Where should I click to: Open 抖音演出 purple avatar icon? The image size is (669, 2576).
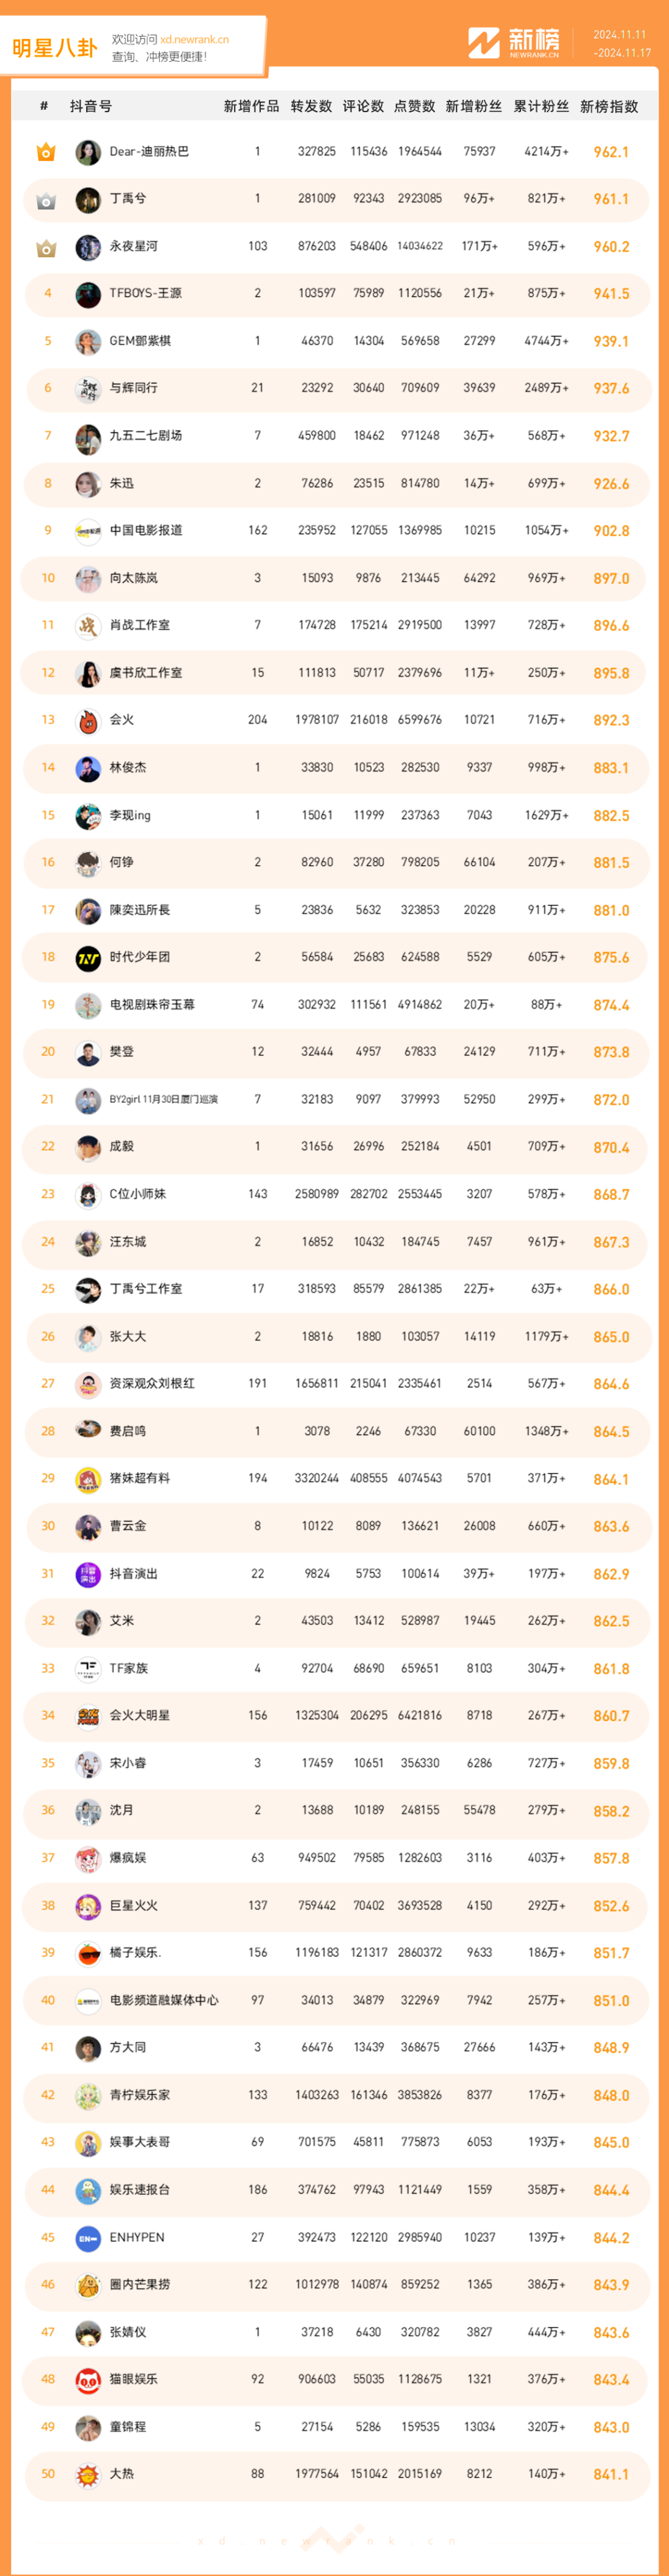(88, 1574)
